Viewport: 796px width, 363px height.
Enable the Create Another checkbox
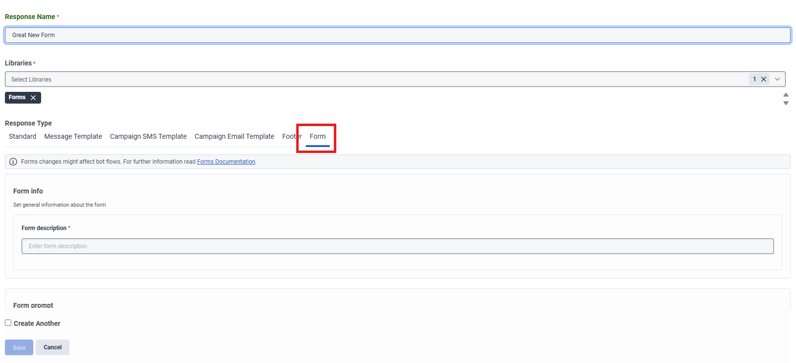click(x=8, y=323)
